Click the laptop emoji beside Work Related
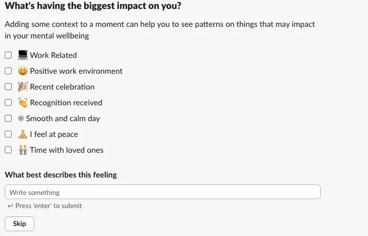Screen dimensions: 368x236 [x=23, y=55]
